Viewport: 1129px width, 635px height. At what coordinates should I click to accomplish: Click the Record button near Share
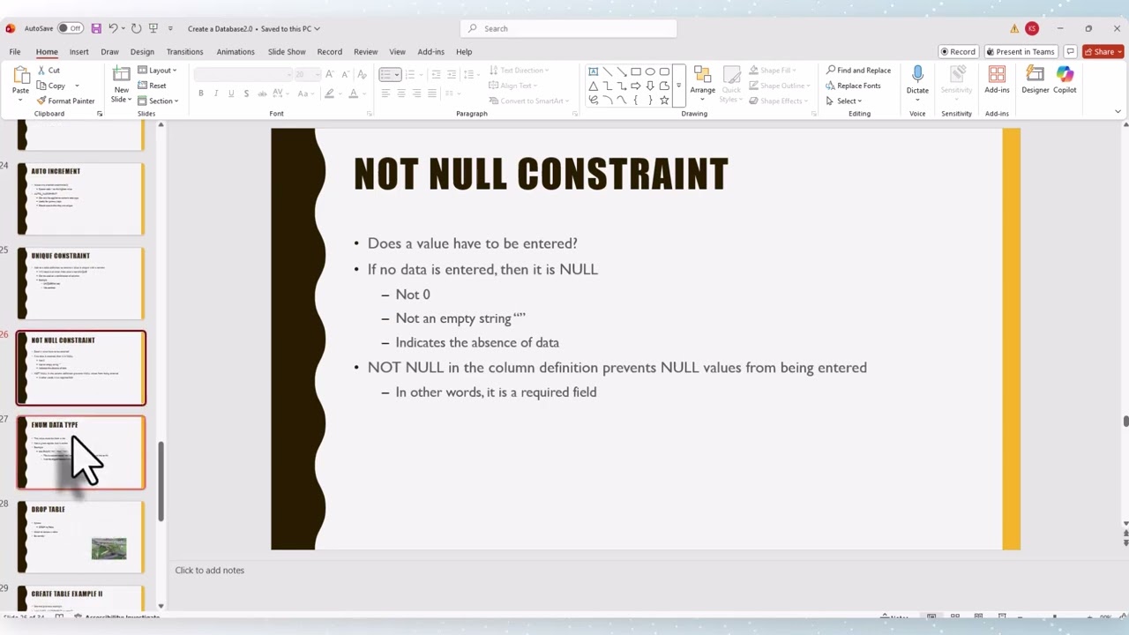[x=958, y=52]
